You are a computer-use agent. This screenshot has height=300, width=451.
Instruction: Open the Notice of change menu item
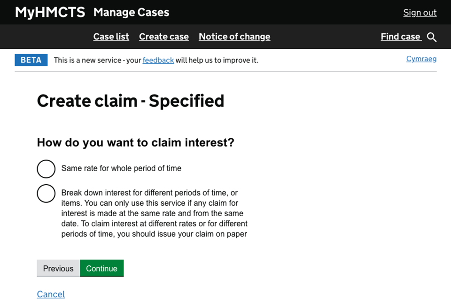coord(234,37)
